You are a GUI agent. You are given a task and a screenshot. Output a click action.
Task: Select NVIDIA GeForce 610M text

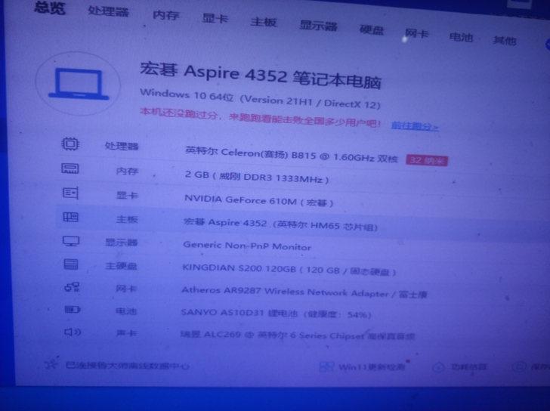point(259,201)
